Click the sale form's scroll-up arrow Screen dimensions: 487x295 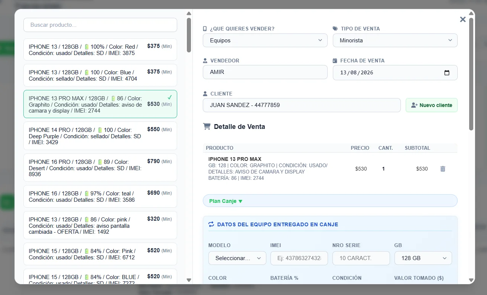[x=471, y=14]
